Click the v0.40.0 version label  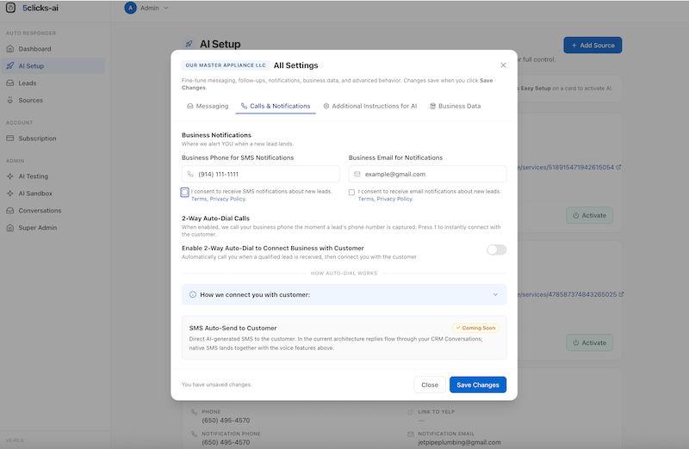(15, 440)
